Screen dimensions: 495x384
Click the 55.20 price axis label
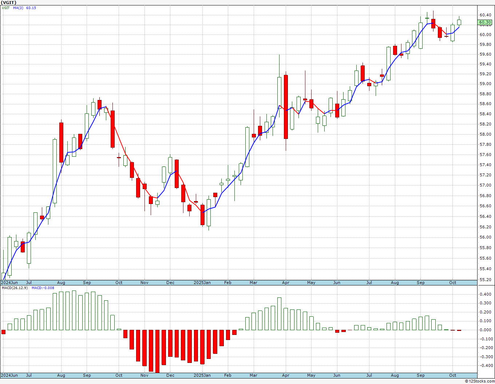(x=485, y=280)
